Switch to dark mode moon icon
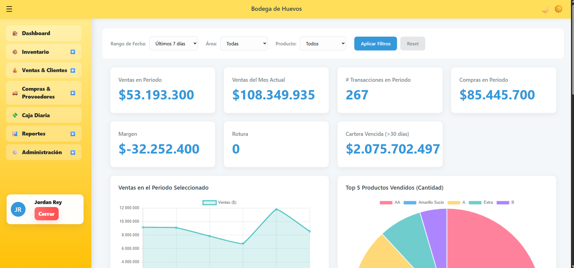574x268 pixels. (546, 9)
